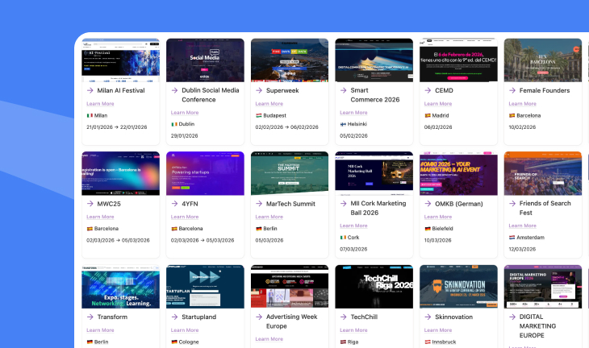Open Learn More for Dublin Social Media Conference
Viewport: 589px width, 348px height.
pos(185,113)
